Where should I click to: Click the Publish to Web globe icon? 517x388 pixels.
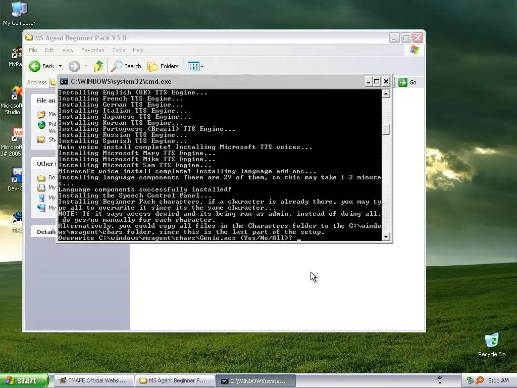click(41, 125)
